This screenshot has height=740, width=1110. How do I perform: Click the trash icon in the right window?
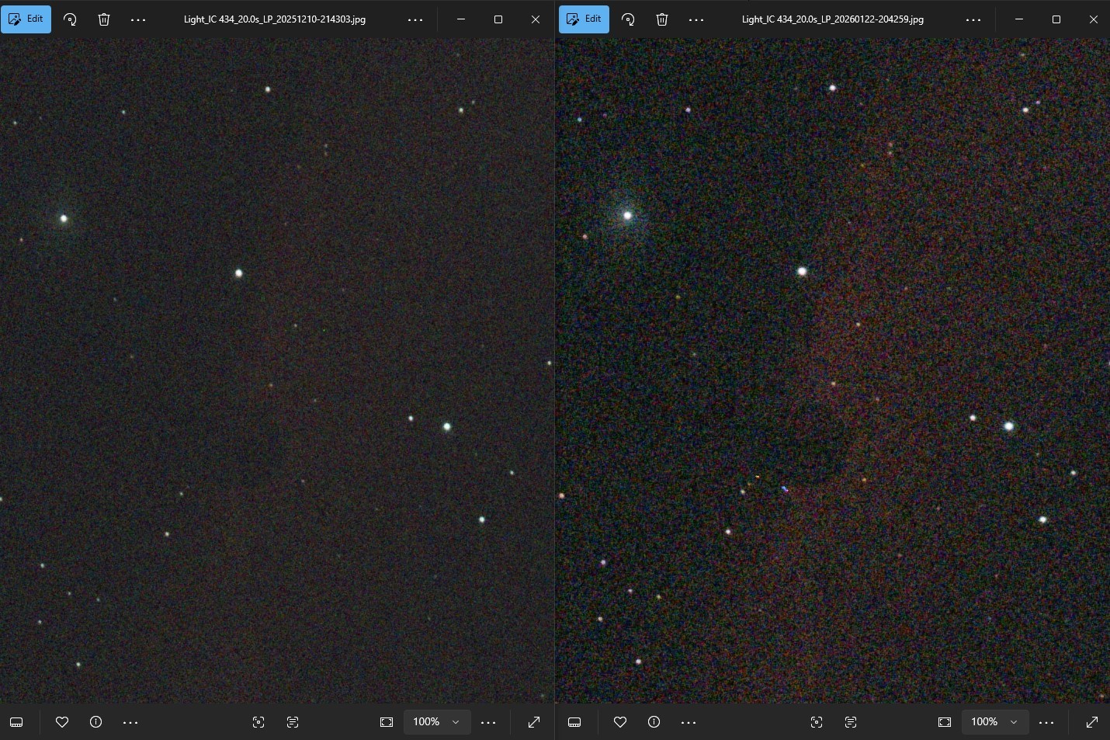(662, 19)
